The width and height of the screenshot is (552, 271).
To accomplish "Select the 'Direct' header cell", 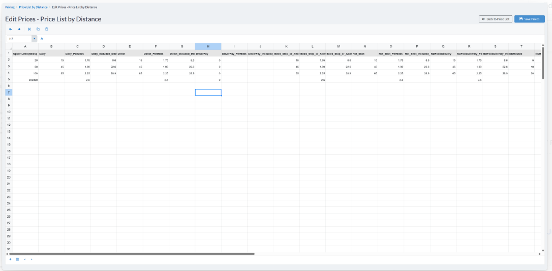I will click(x=130, y=53).
